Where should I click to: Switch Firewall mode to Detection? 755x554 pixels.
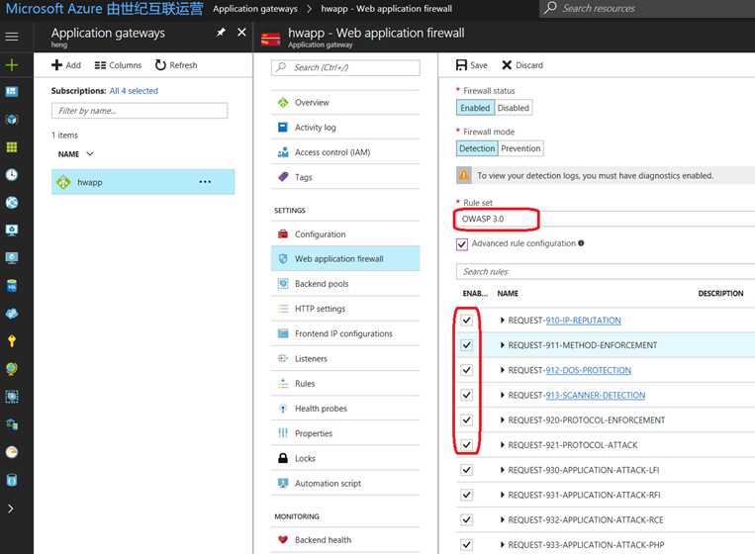pyautogui.click(x=477, y=148)
